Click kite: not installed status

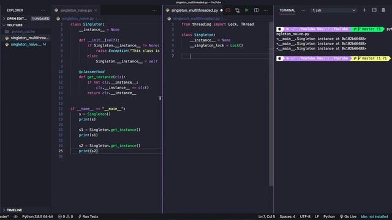pos(374,216)
